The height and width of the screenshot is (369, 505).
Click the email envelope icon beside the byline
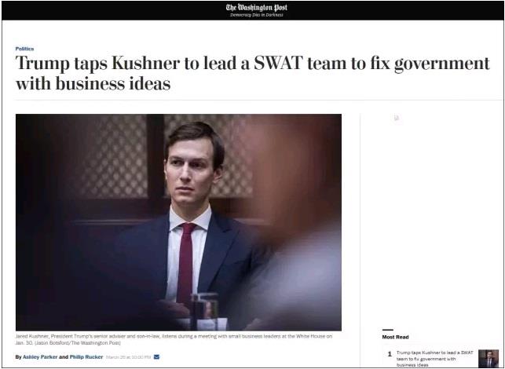[156, 356]
